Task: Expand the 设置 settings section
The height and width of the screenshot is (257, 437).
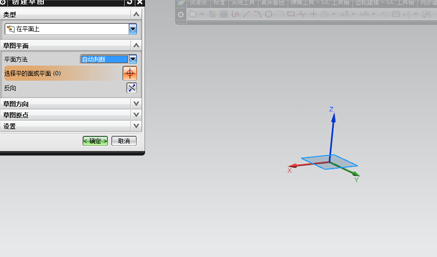Action: pos(136,126)
